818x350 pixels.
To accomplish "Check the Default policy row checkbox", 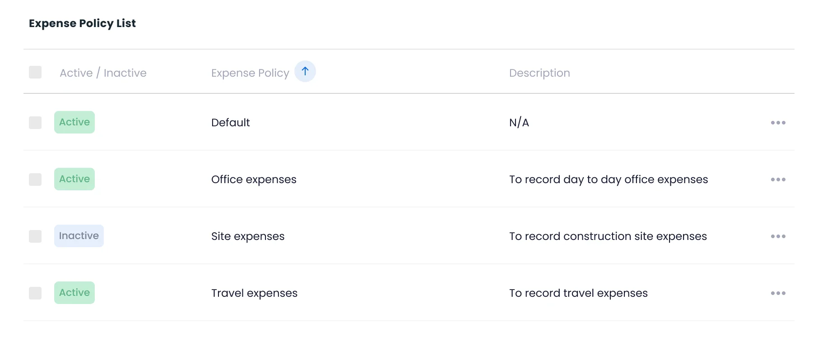I will pyautogui.click(x=35, y=123).
